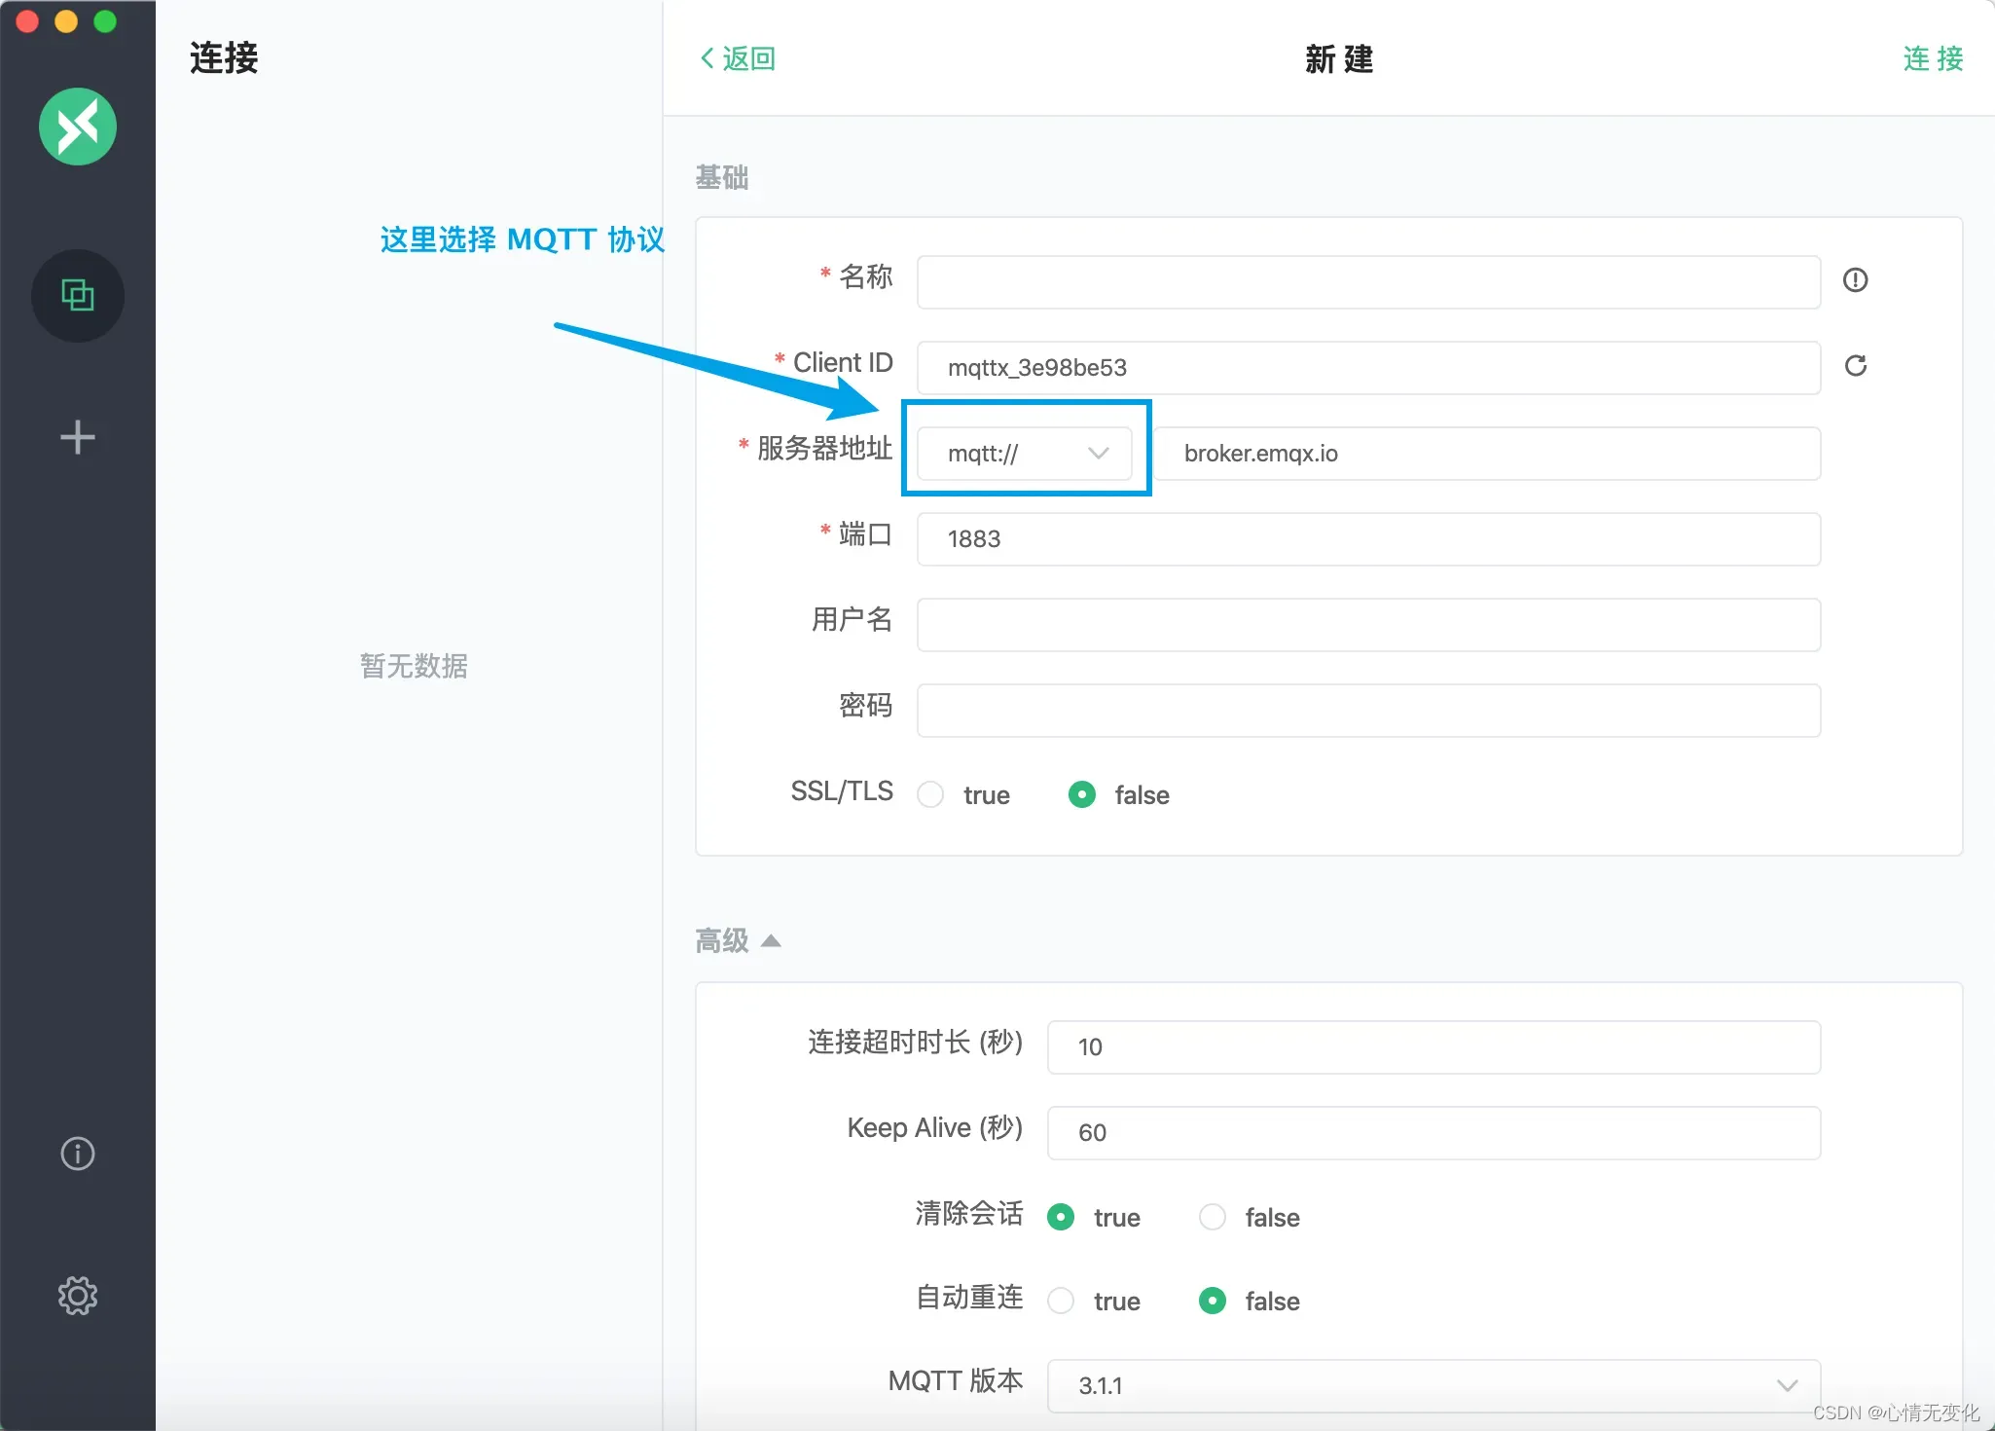1995x1431 pixels.
Task: Set 清除会话 to false
Action: click(1211, 1217)
